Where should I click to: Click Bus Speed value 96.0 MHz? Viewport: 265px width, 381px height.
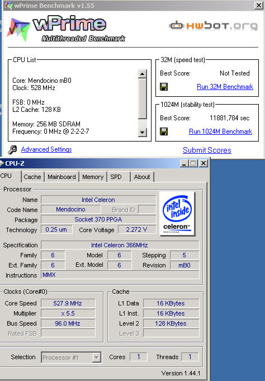tap(68, 323)
